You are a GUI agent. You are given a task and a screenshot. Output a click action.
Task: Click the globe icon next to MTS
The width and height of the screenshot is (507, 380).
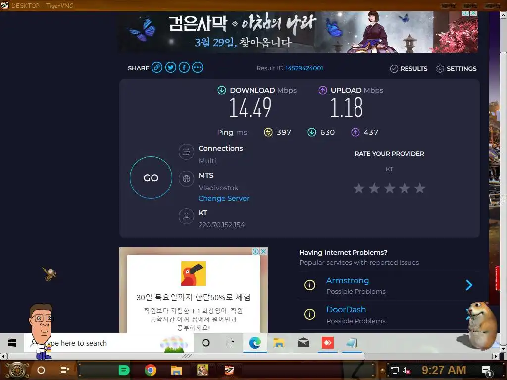pyautogui.click(x=186, y=178)
